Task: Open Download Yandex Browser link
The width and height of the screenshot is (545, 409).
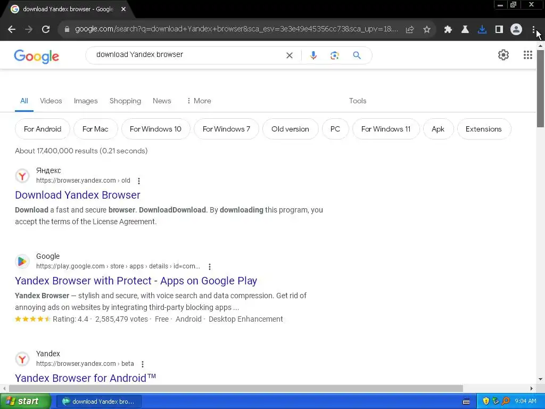Action: (78, 195)
